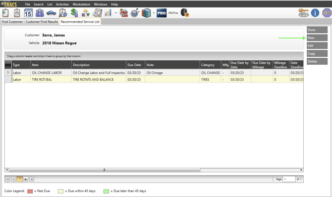Click the blue information icon
This screenshot has width=332, height=197.
point(315,13)
